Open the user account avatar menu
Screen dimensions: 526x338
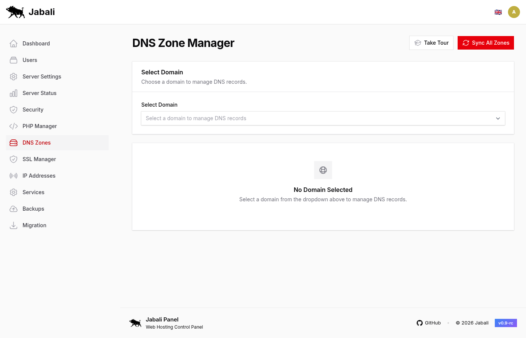pyautogui.click(x=514, y=12)
